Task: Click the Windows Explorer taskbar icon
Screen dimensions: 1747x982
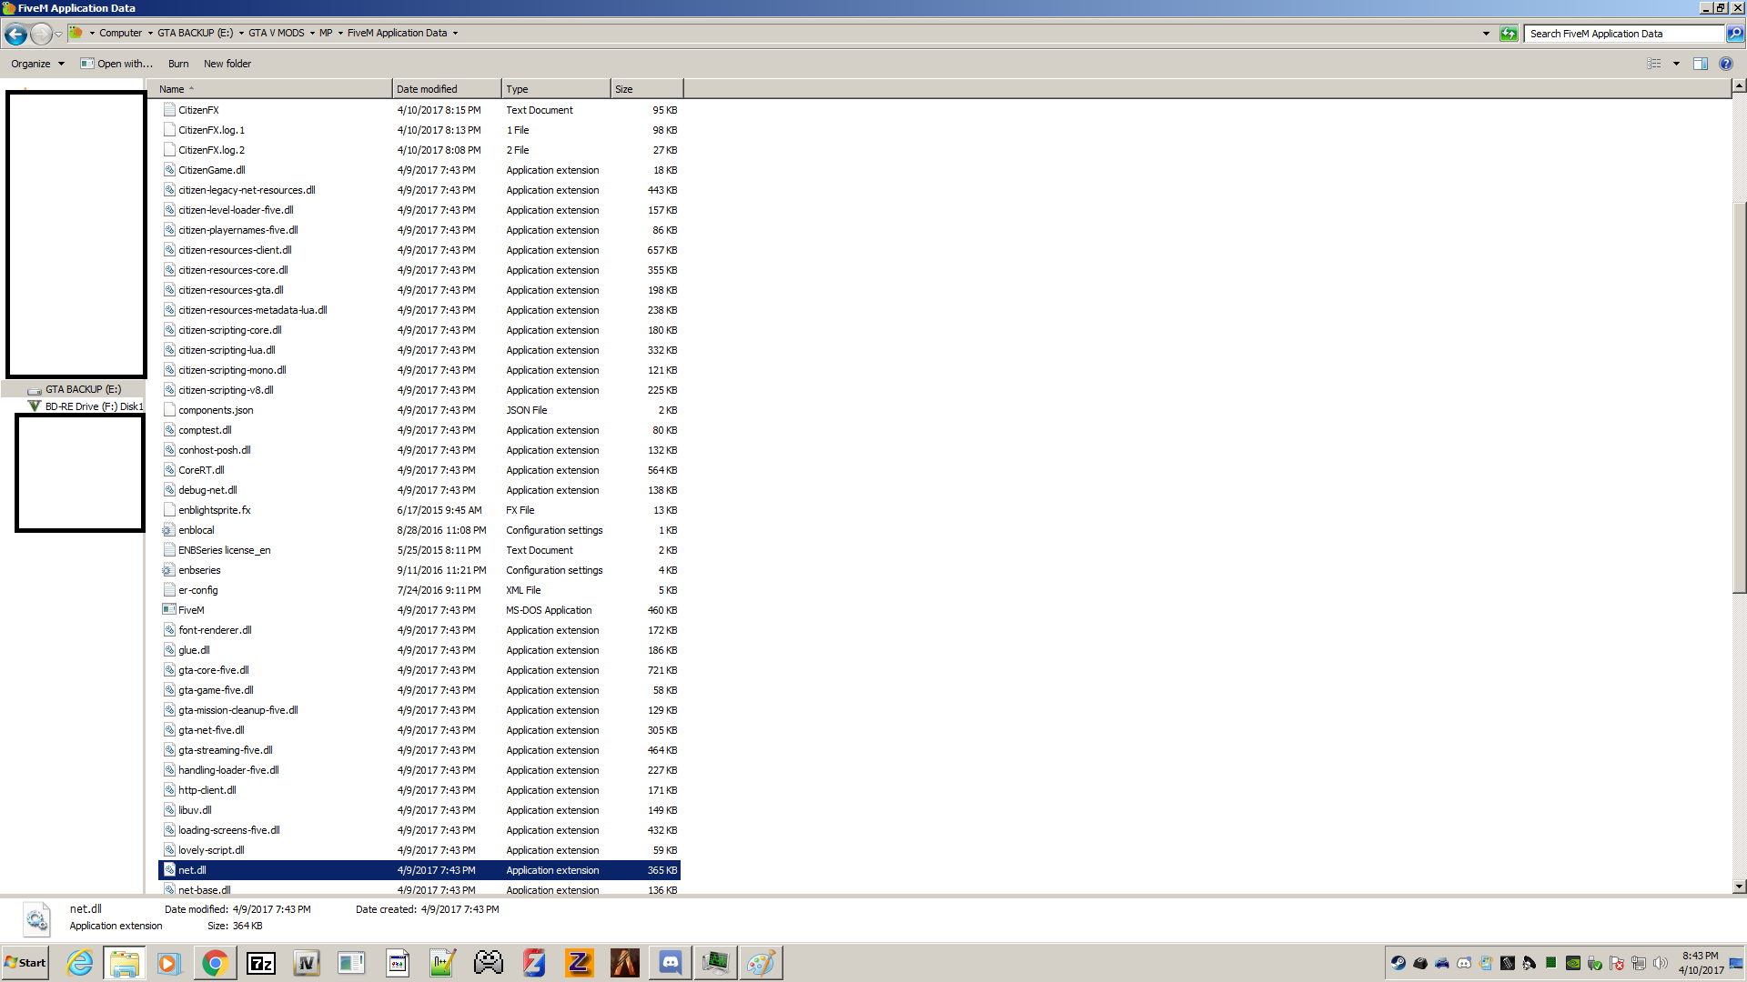Action: (125, 963)
